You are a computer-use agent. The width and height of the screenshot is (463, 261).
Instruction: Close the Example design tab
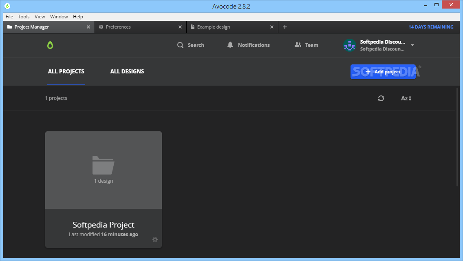[x=272, y=27]
